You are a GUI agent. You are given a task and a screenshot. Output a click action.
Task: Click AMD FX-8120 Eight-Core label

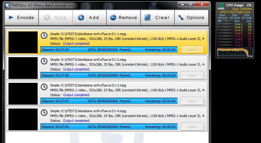point(235,12)
